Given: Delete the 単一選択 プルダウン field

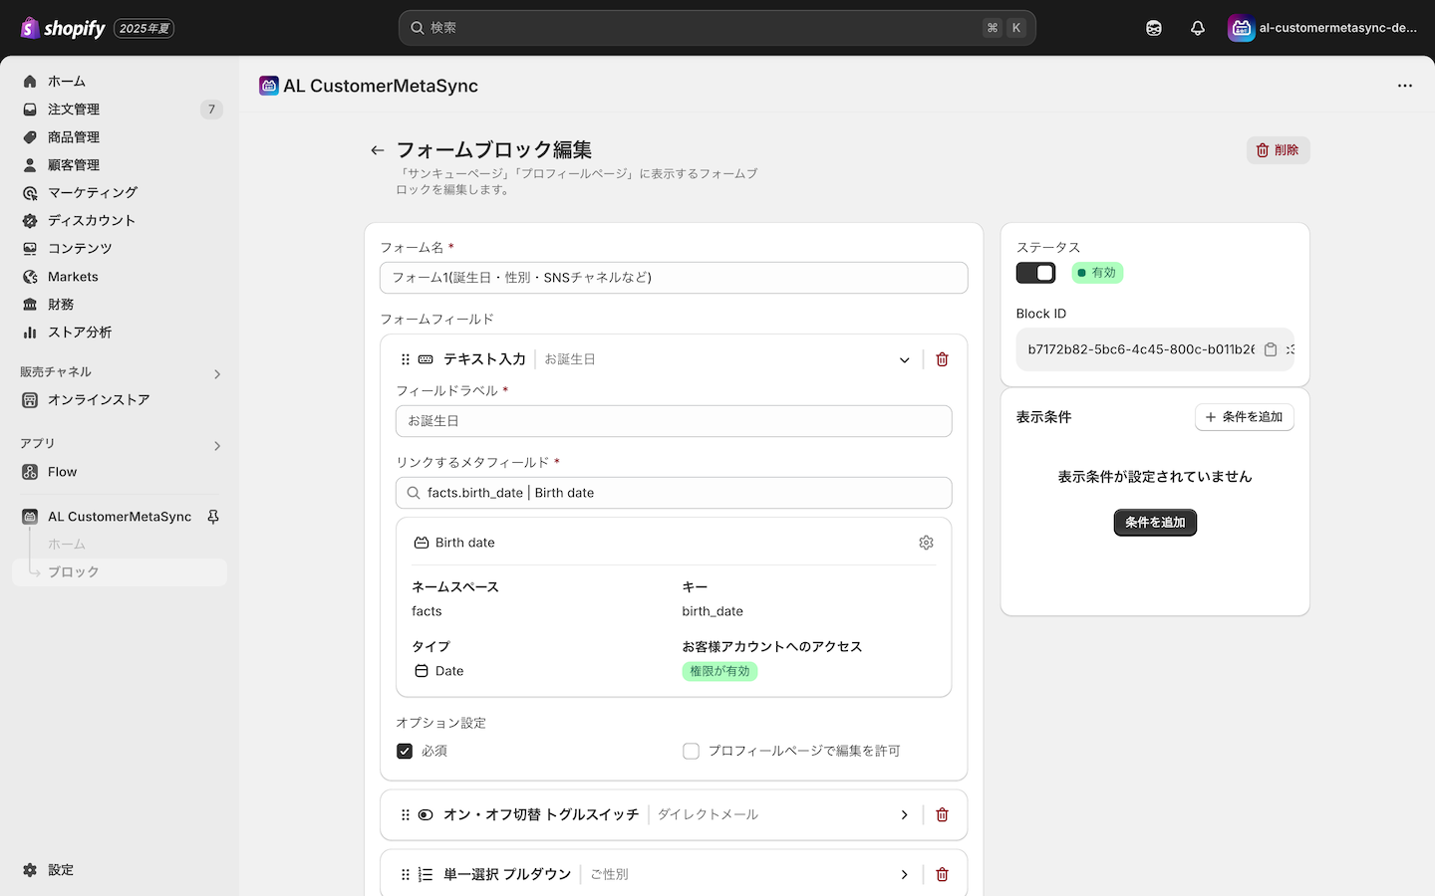Looking at the screenshot, I should pos(942,875).
